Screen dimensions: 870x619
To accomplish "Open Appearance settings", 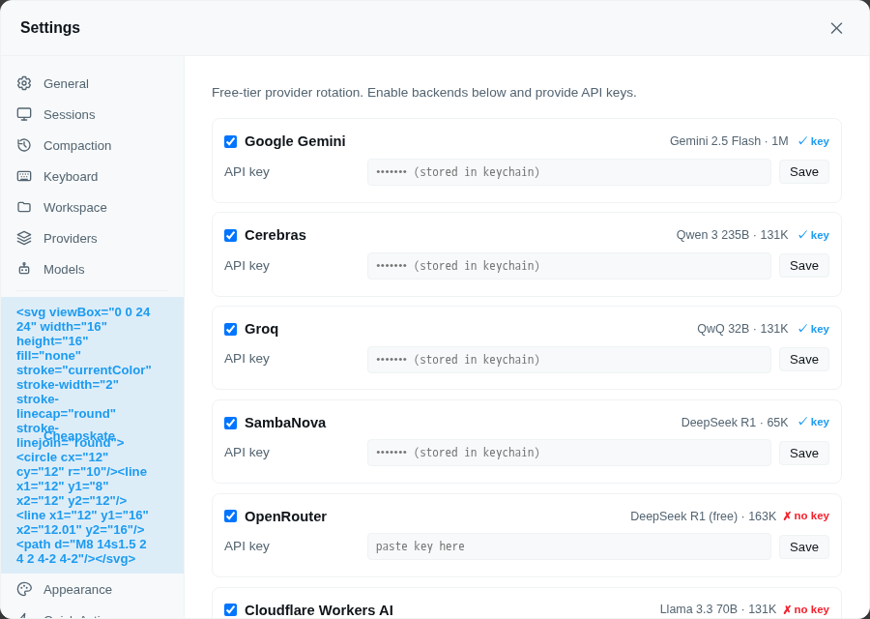I will tap(92, 589).
